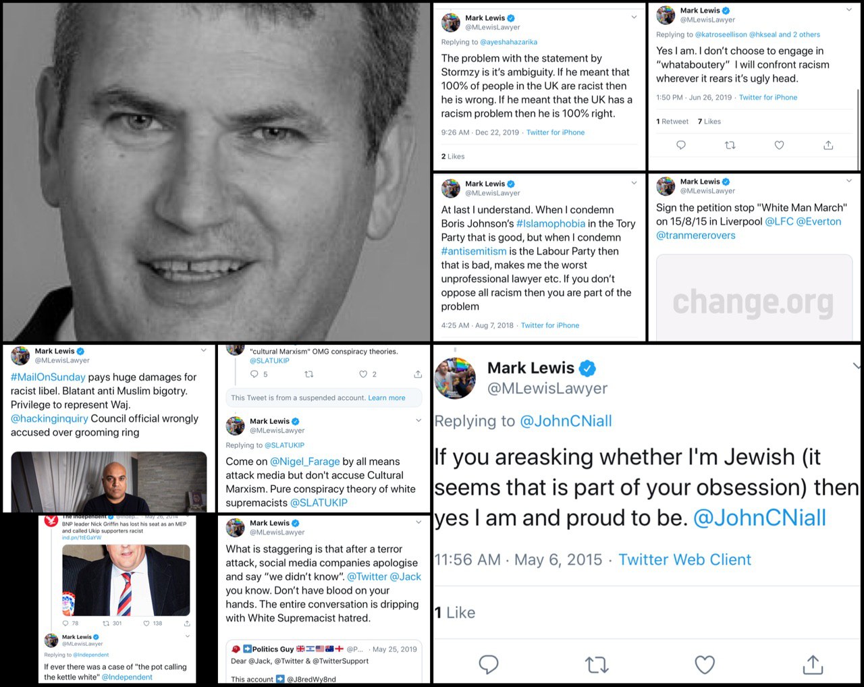Retweet the "whataboutery" tweet
This screenshot has height=687, width=864.
click(x=730, y=145)
